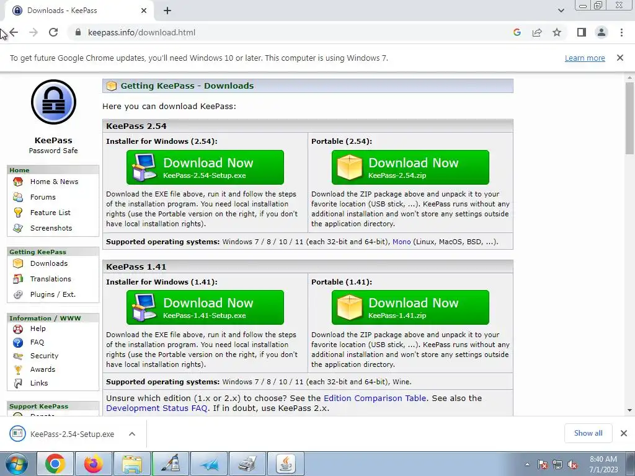Follow the Mono link
The height and width of the screenshot is (476, 635).
[x=401, y=242]
